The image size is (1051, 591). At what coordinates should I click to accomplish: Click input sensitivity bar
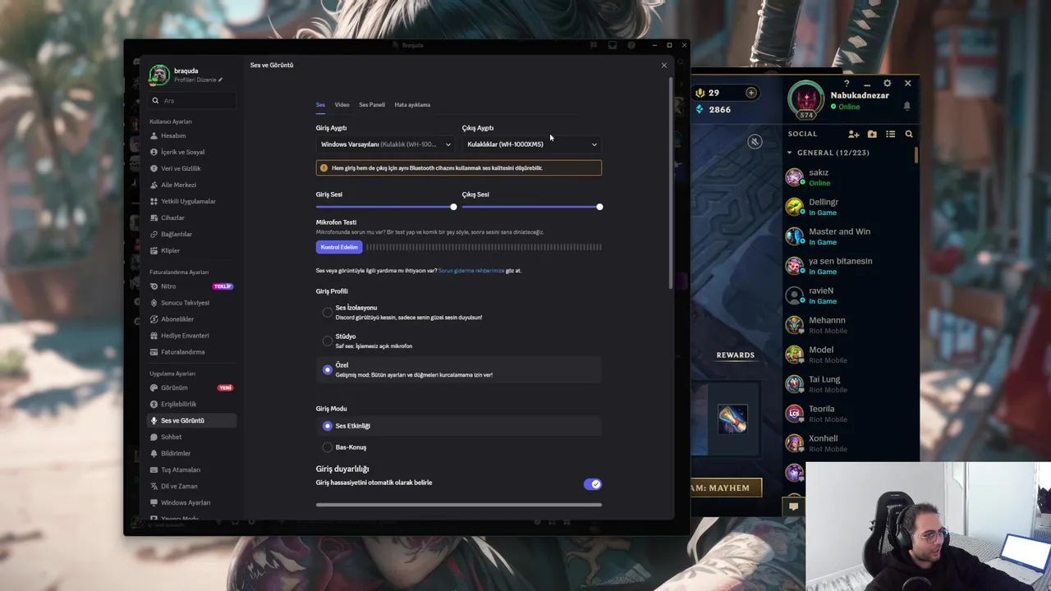(459, 505)
